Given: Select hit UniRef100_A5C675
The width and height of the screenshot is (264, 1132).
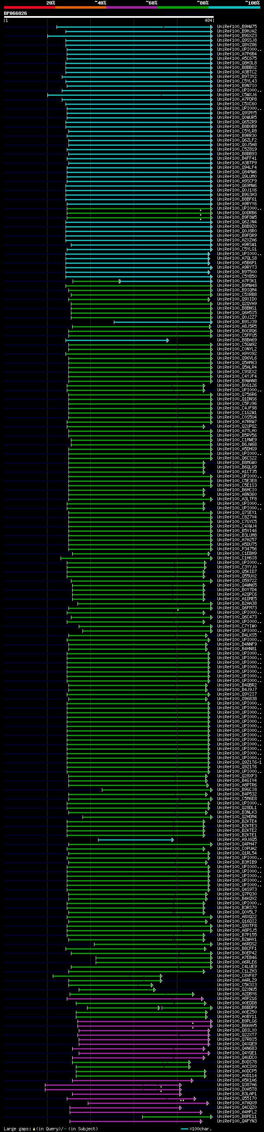Looking at the screenshot, I should 237,59.
